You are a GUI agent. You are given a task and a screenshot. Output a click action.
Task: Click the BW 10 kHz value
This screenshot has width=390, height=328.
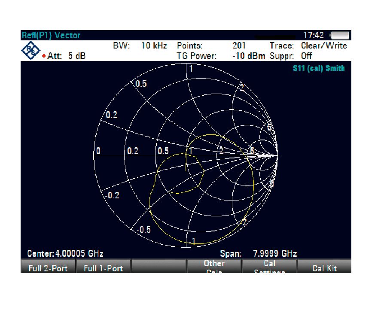point(154,46)
